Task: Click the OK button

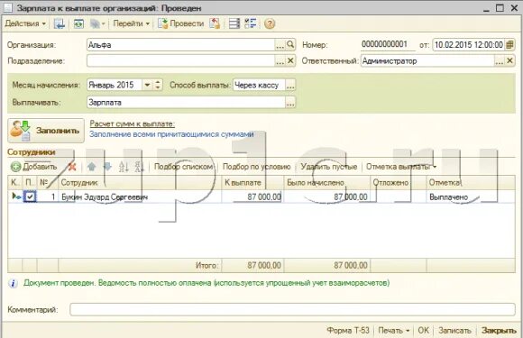Action: coord(423,330)
